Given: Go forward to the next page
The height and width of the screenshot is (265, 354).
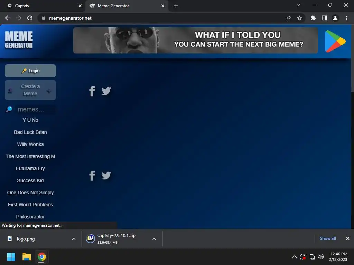Looking at the screenshot, I should coord(19,18).
